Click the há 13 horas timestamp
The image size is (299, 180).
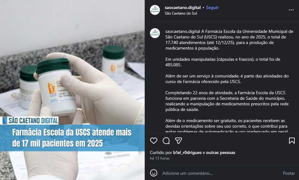point(160,158)
